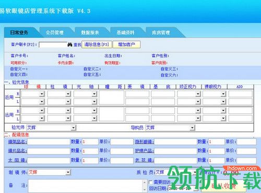Open the 制镜师 dropdown
261x193 pixels.
click(68, 172)
